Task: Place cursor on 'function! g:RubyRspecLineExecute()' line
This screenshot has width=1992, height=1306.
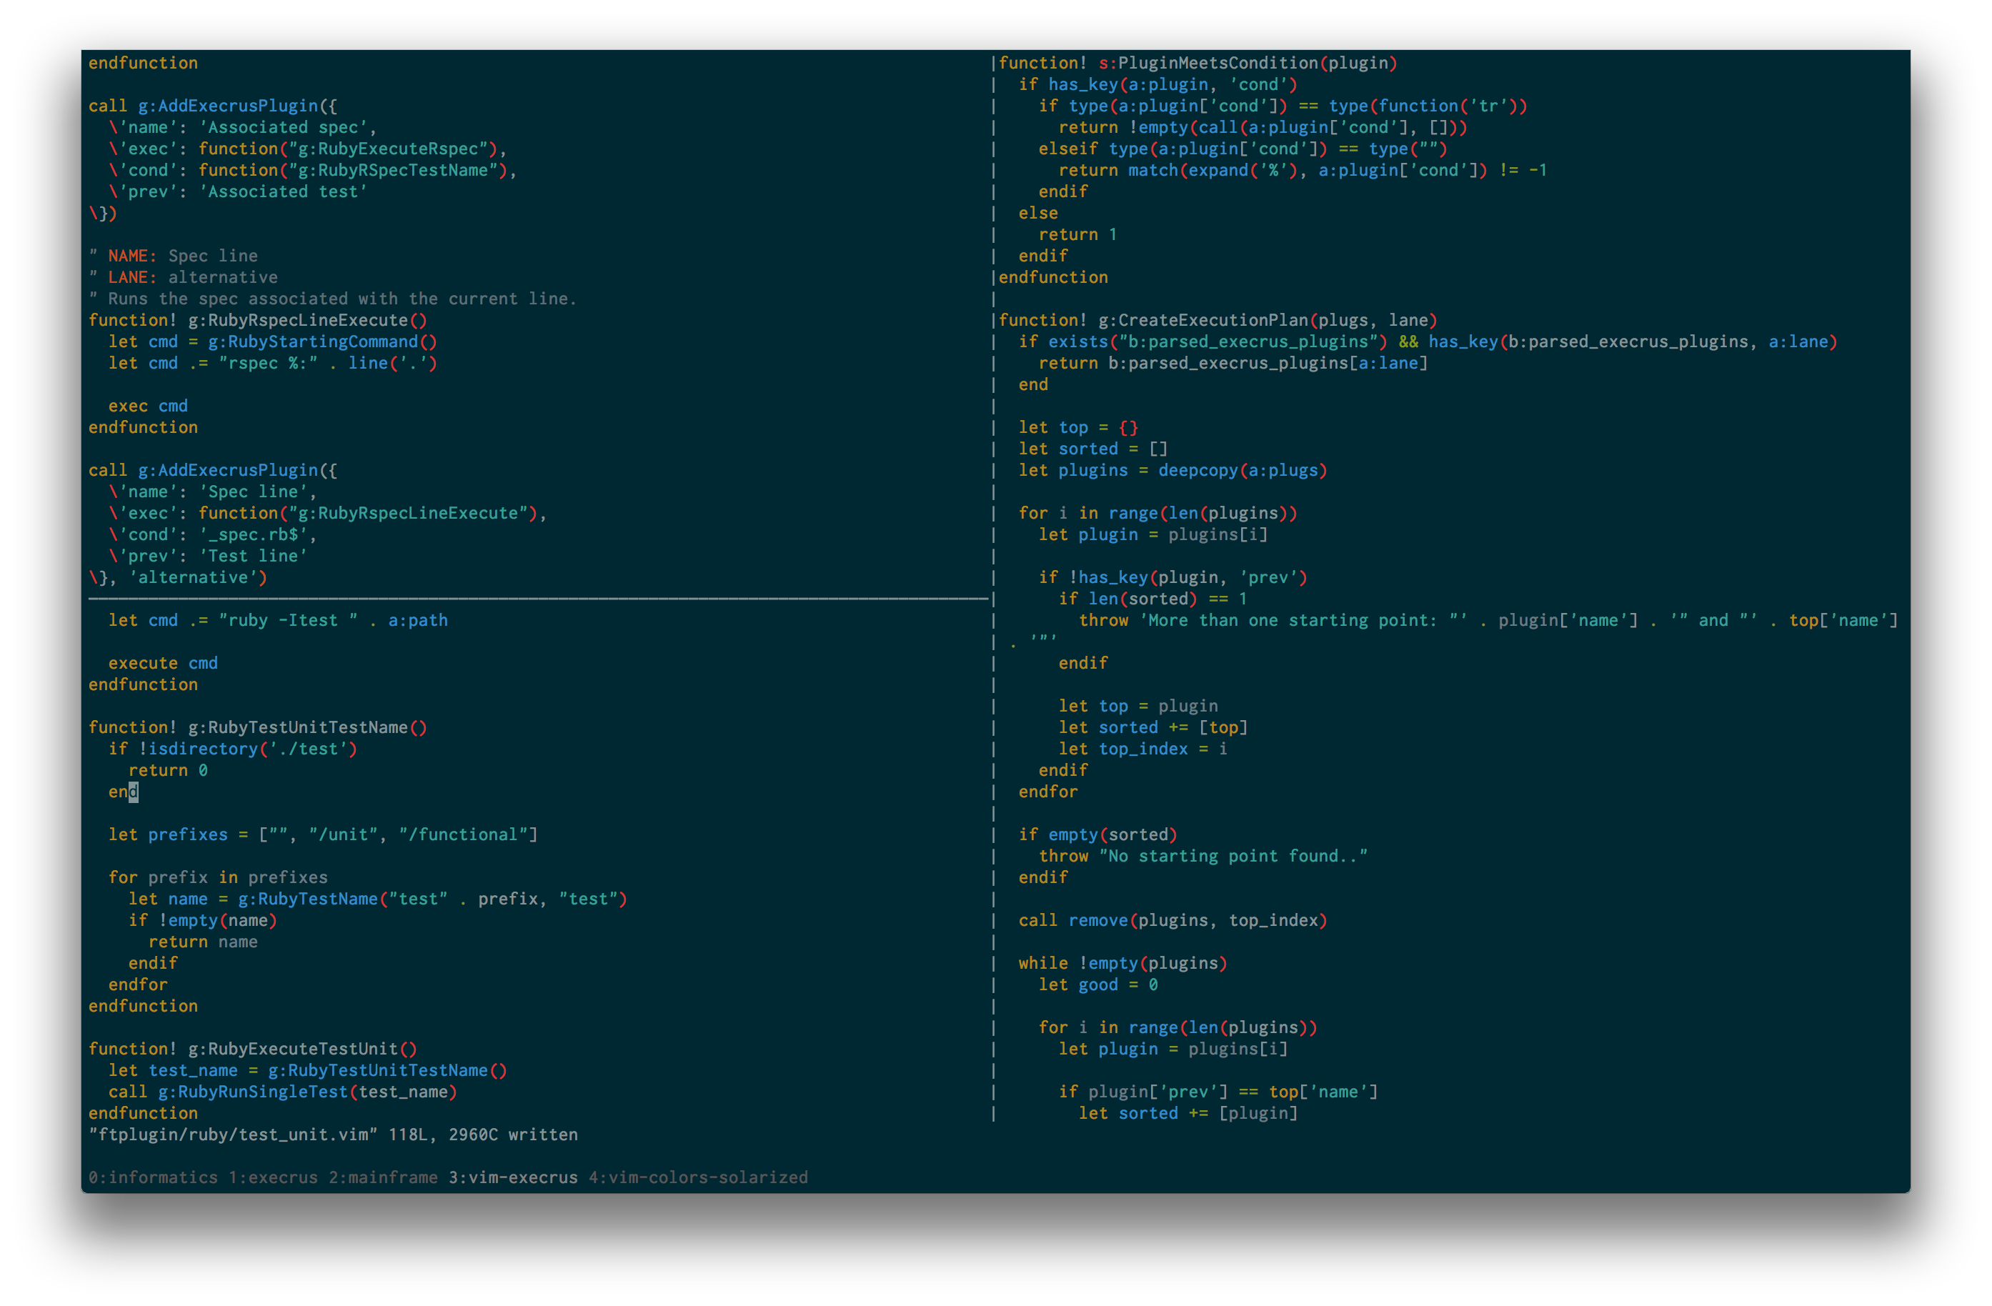Action: 258,321
